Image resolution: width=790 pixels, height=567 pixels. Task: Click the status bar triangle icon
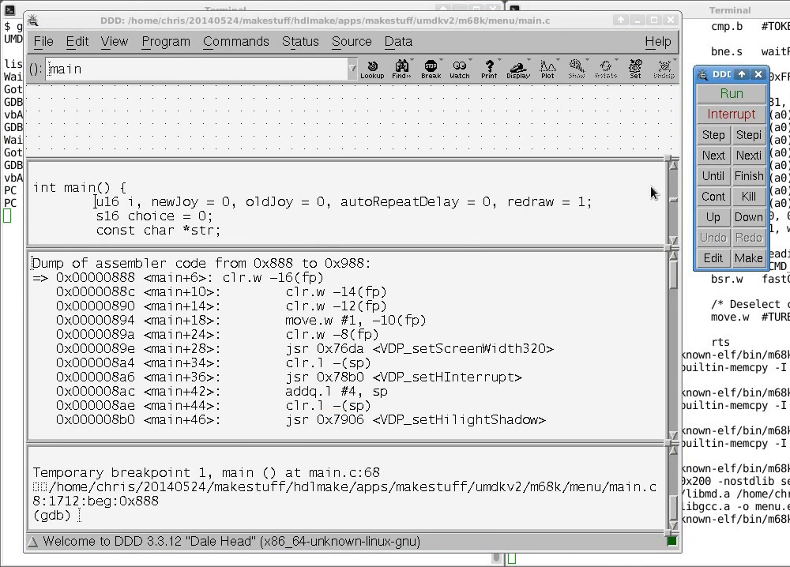32,542
